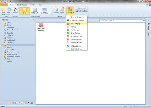Click the search magnifier icon
The image size is (151, 108).
(144, 21)
